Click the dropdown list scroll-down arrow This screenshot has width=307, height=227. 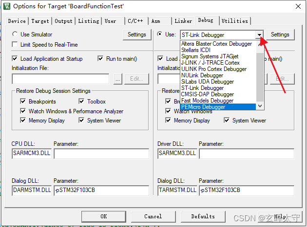point(260,106)
